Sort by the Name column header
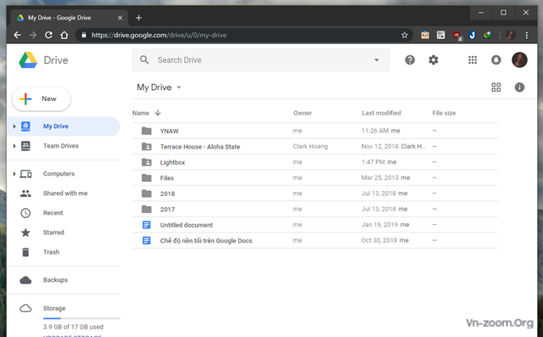Screen dimensions: 543x337 [x=141, y=113]
